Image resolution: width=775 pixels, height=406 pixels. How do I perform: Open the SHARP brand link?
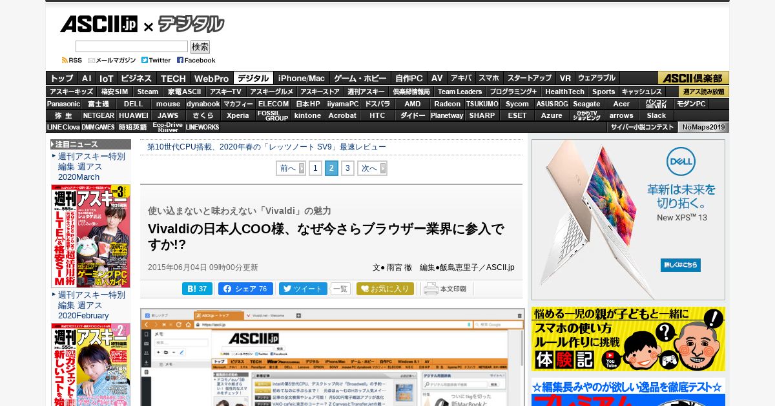pos(482,115)
